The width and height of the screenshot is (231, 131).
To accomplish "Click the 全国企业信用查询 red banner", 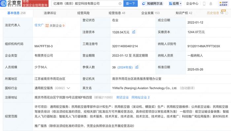I will pyautogui.click(x=35, y=4).
